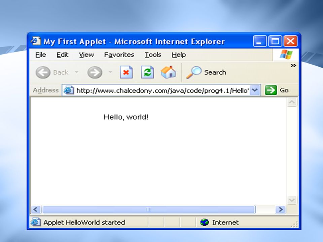
Task: Click the 'Internet' zone label in status bar
Action: coord(225,223)
